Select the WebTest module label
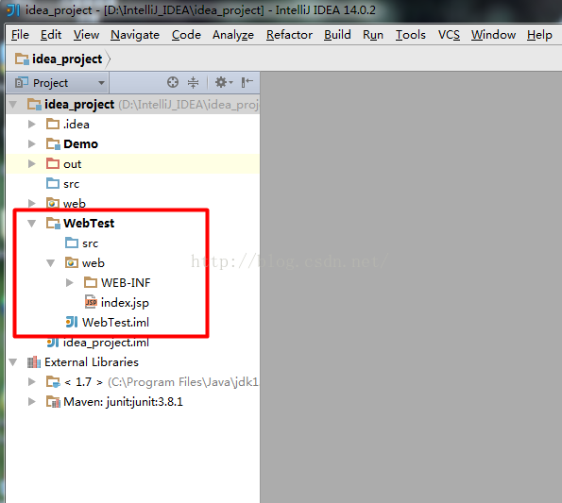562x503 pixels. (x=89, y=224)
